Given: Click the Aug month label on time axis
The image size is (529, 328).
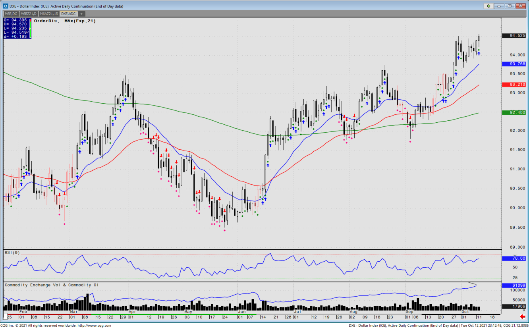Looking at the screenshot, I should point(353,312).
